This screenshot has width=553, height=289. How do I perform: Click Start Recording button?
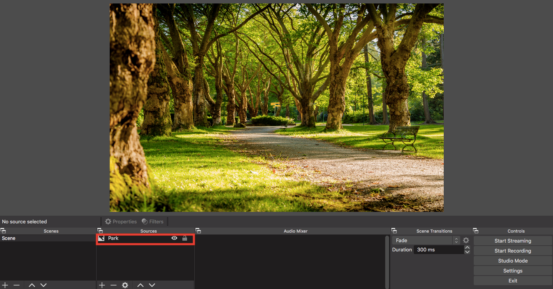[513, 251]
